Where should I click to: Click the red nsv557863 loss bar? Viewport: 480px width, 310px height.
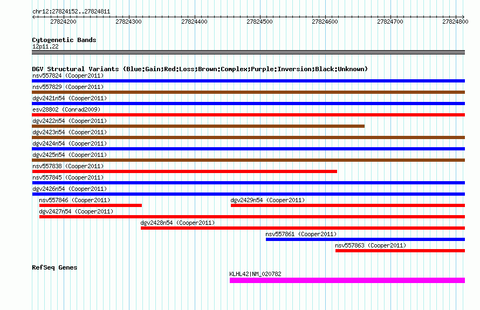click(400, 251)
